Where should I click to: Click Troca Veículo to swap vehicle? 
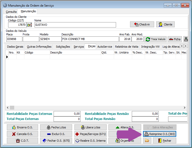point(155,39)
